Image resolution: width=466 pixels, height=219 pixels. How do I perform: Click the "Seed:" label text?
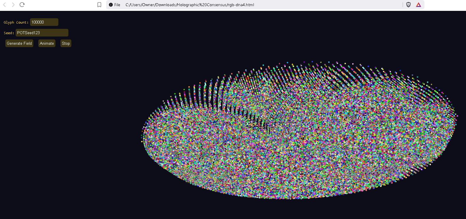coord(9,33)
